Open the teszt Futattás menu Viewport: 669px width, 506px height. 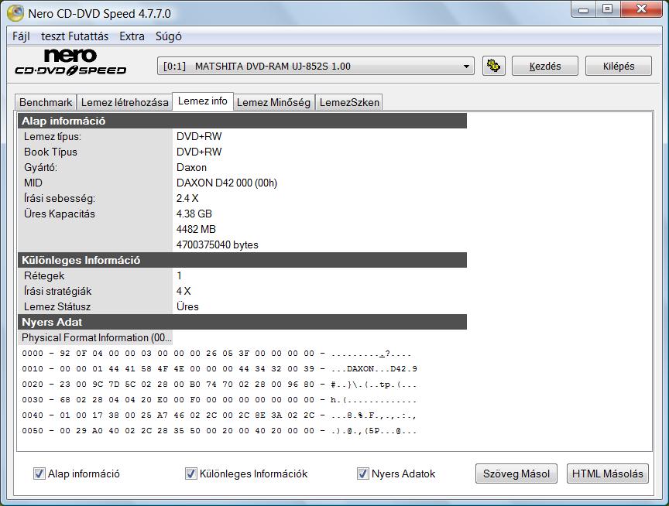click(74, 36)
